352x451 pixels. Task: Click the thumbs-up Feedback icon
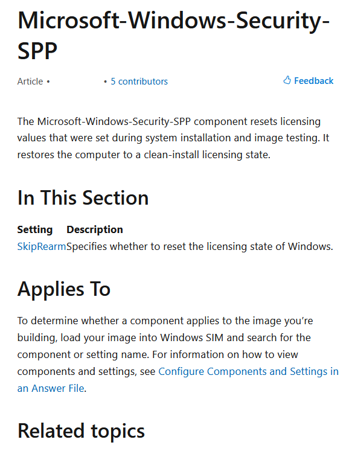pyautogui.click(x=287, y=80)
